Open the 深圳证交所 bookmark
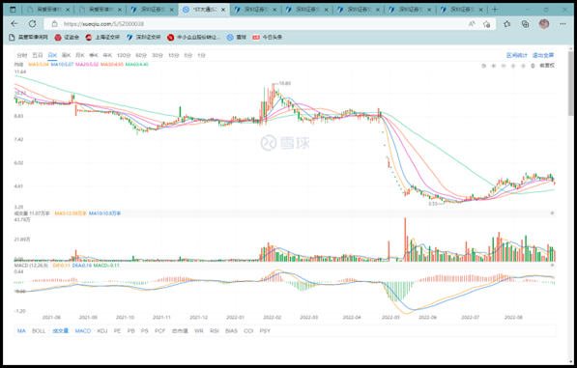 144,37
